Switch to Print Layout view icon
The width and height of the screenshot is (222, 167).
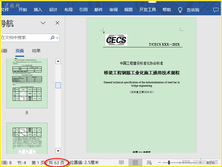(x=135, y=163)
